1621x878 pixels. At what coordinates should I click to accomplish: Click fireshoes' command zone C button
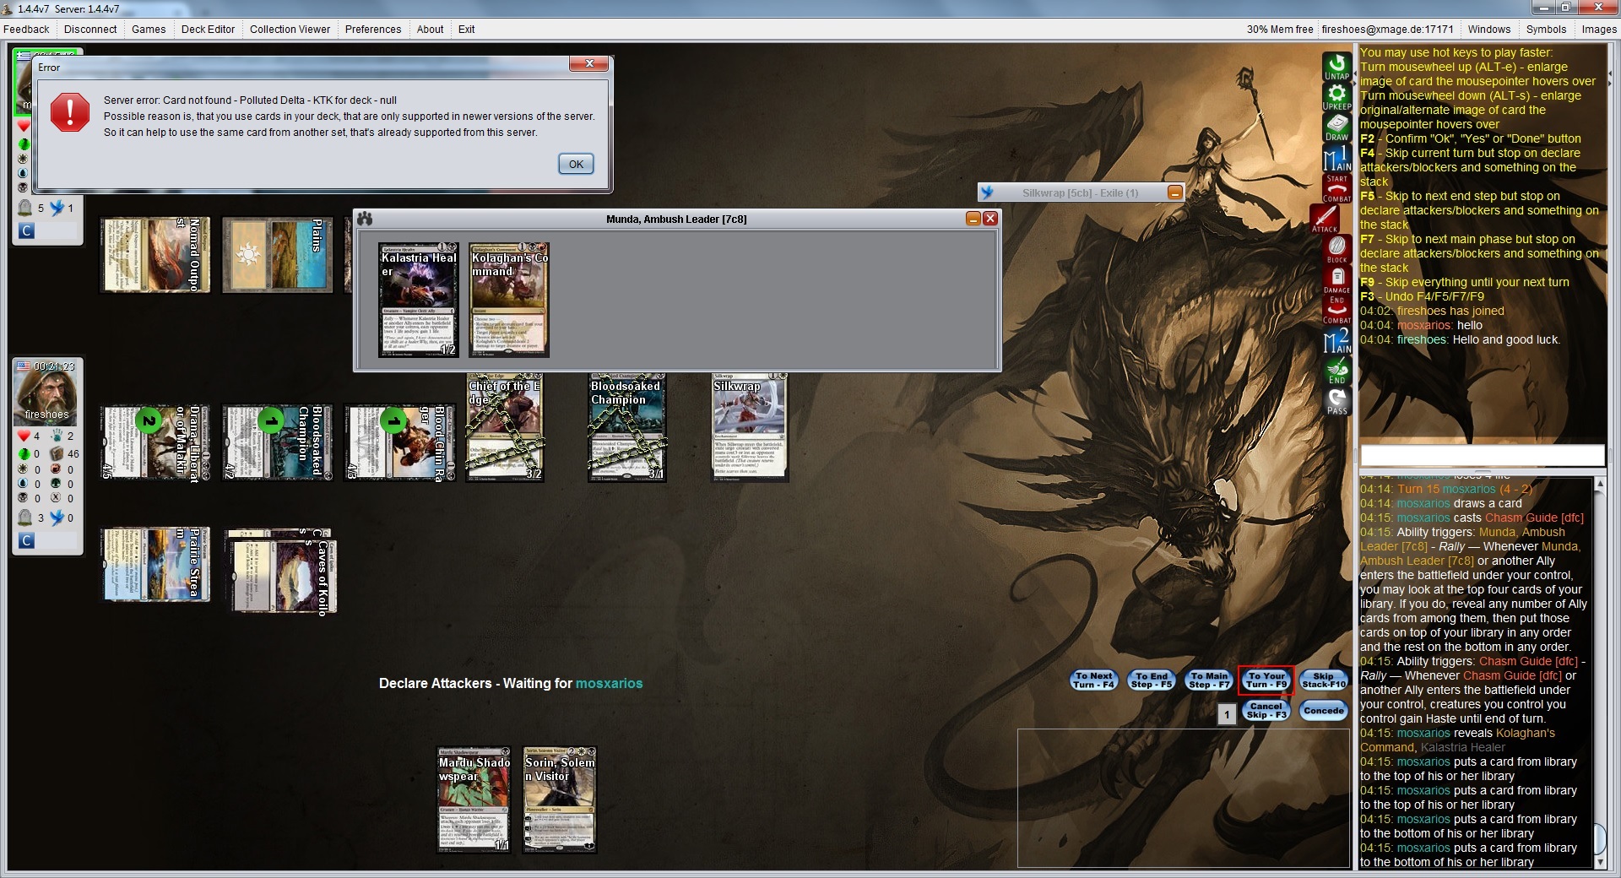click(26, 540)
